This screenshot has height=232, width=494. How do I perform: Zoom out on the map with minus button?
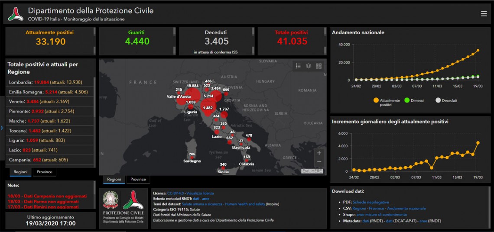click(319, 162)
